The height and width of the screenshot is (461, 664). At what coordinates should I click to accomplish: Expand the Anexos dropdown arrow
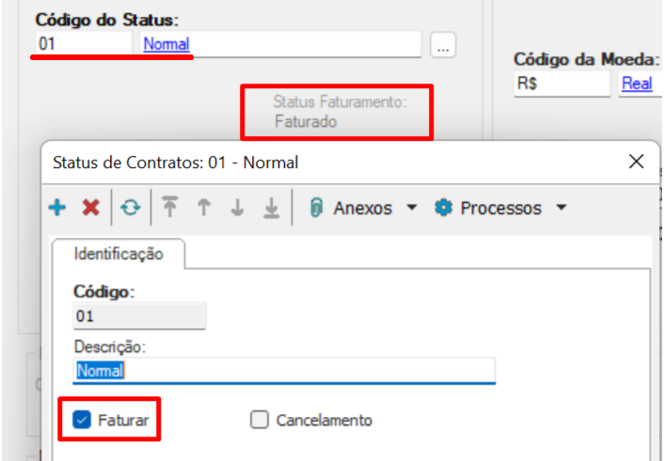pos(412,207)
